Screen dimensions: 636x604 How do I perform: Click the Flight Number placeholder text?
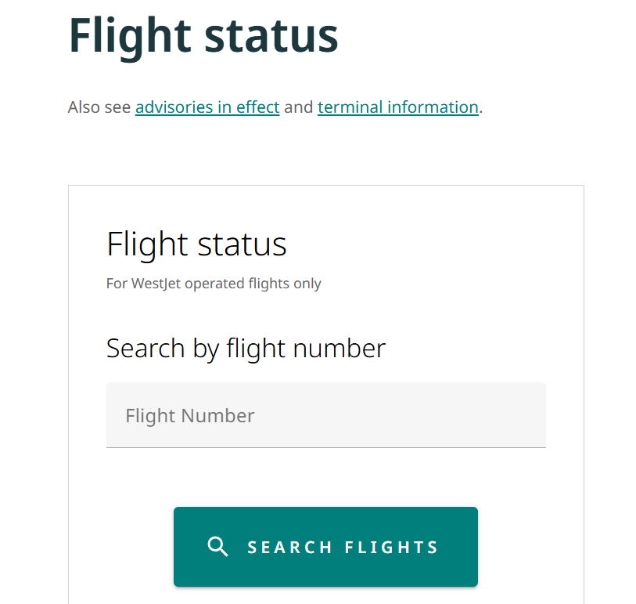click(190, 415)
